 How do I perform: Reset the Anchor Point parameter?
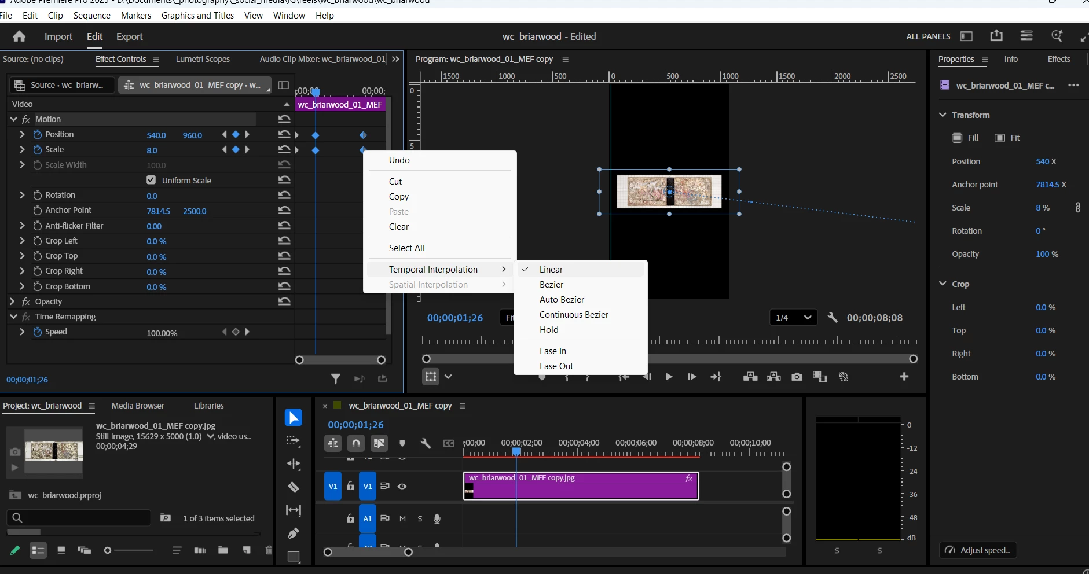click(284, 210)
